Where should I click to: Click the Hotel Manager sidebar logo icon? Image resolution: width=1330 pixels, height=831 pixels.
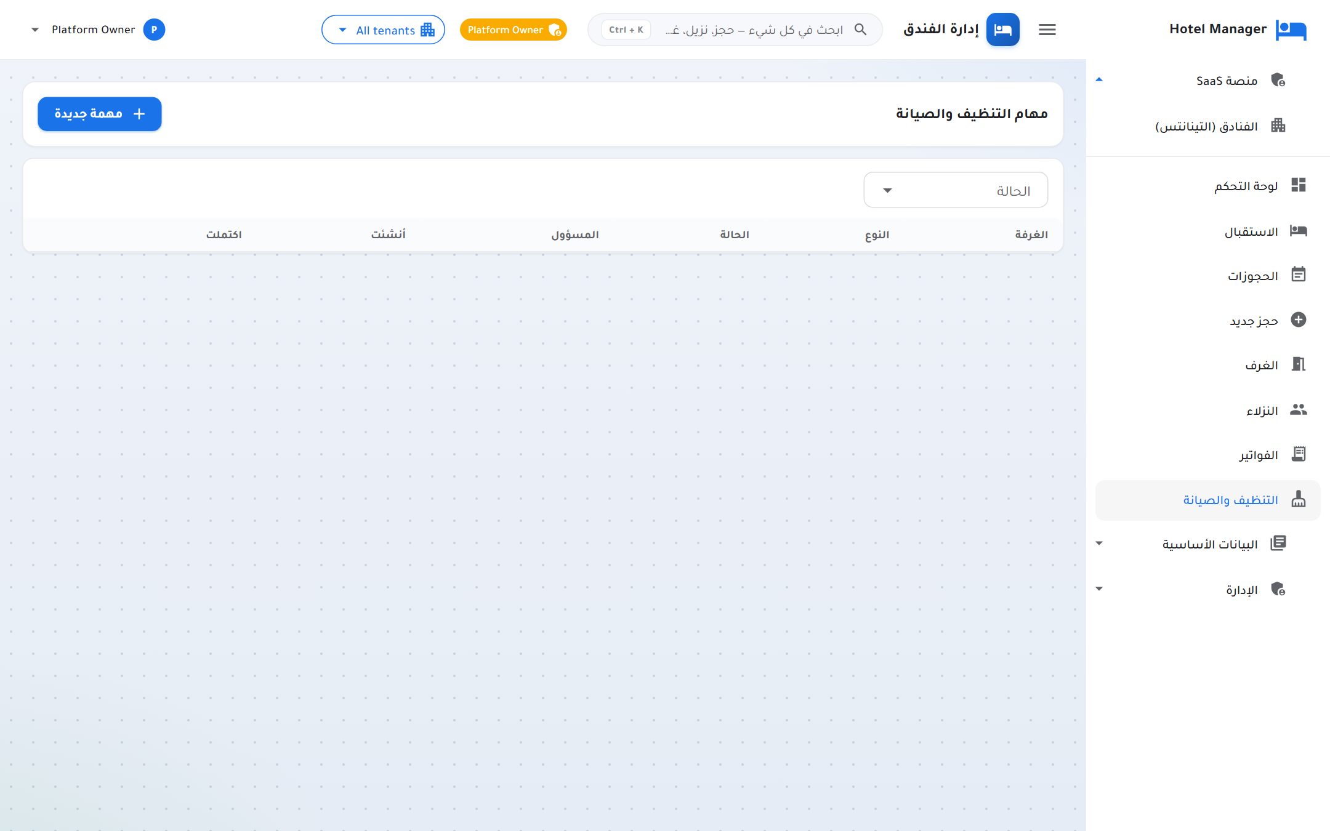1291,29
